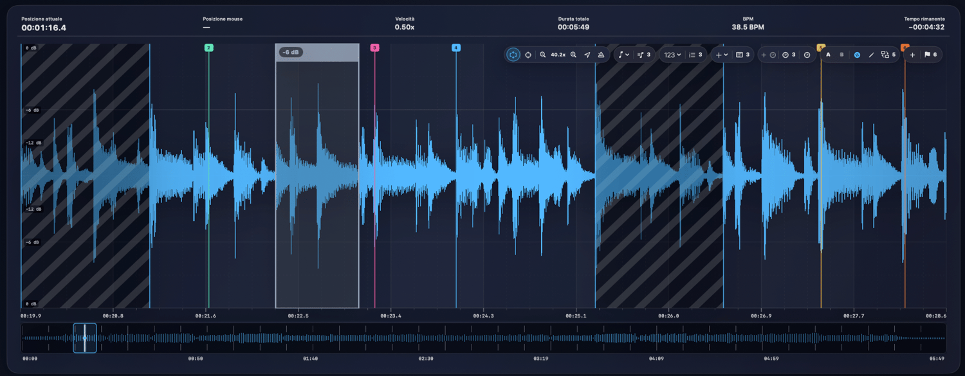Click the dimmed add tempo plus gauge icon
This screenshot has height=376, width=965.
[769, 55]
